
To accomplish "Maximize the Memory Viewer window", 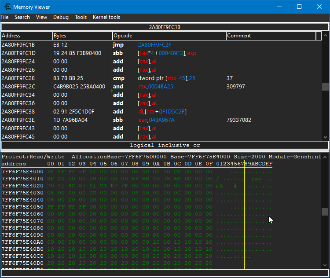I will (x=299, y=7).
